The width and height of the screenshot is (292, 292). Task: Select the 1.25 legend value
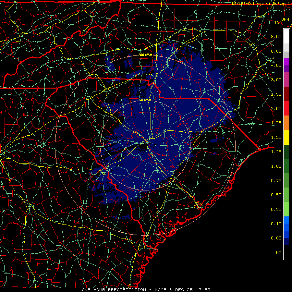click(276, 152)
